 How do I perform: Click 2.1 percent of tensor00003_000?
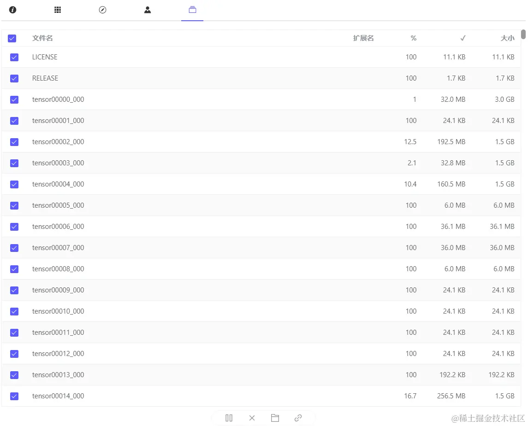click(412, 163)
